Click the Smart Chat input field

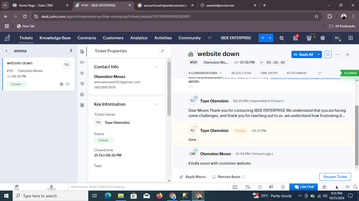[x=148, y=187]
